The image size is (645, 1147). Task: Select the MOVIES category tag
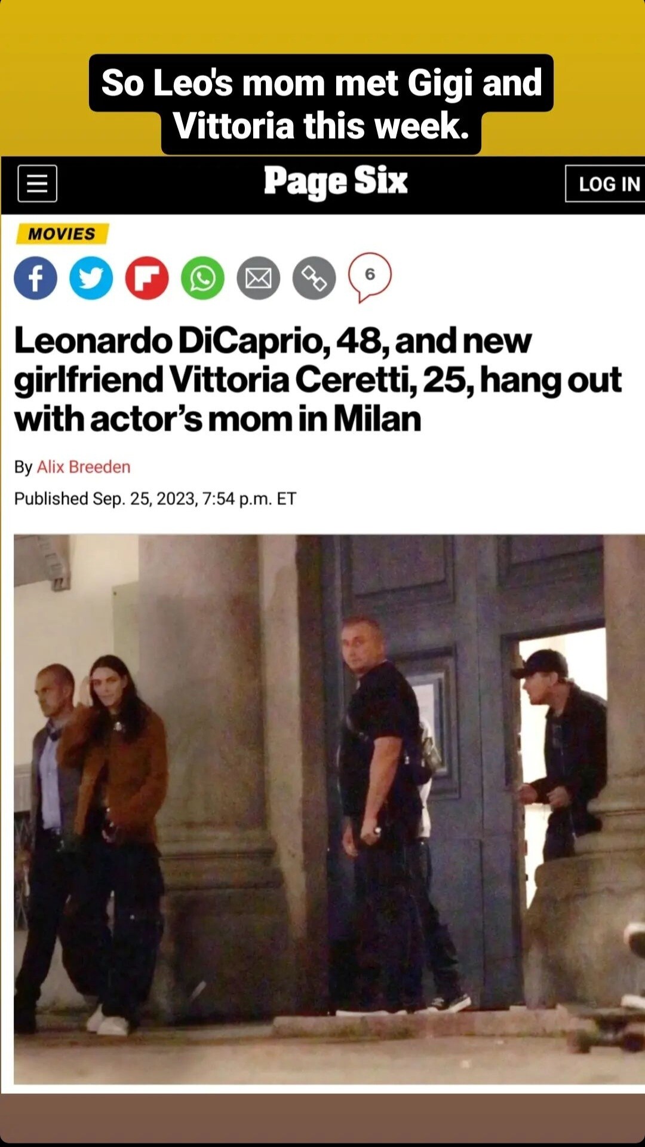(62, 234)
